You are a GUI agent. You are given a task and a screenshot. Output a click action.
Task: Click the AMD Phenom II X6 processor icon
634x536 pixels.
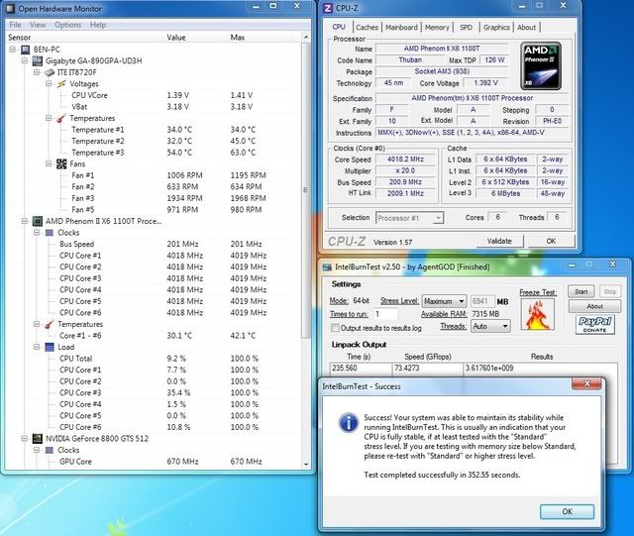(x=38, y=221)
